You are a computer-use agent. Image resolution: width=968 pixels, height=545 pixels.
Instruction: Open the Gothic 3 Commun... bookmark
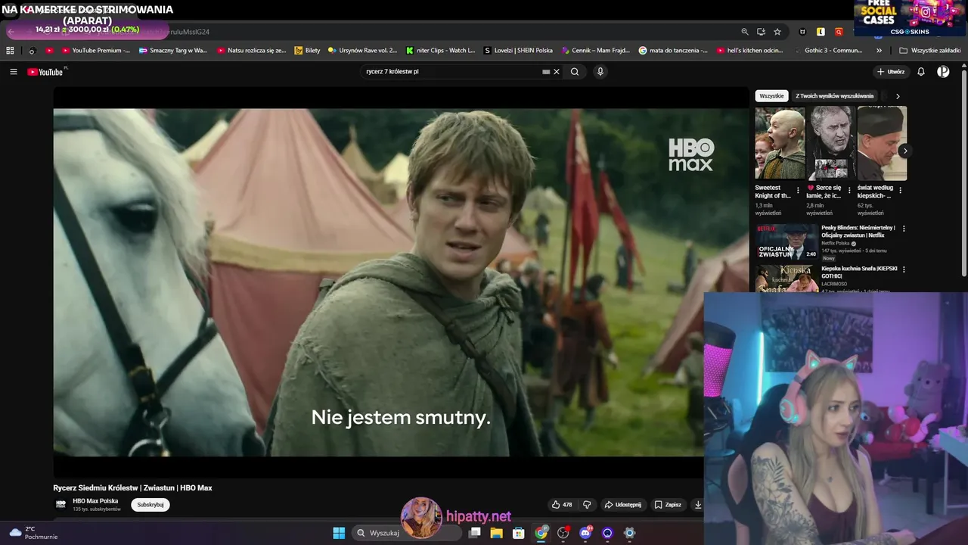pyautogui.click(x=828, y=51)
